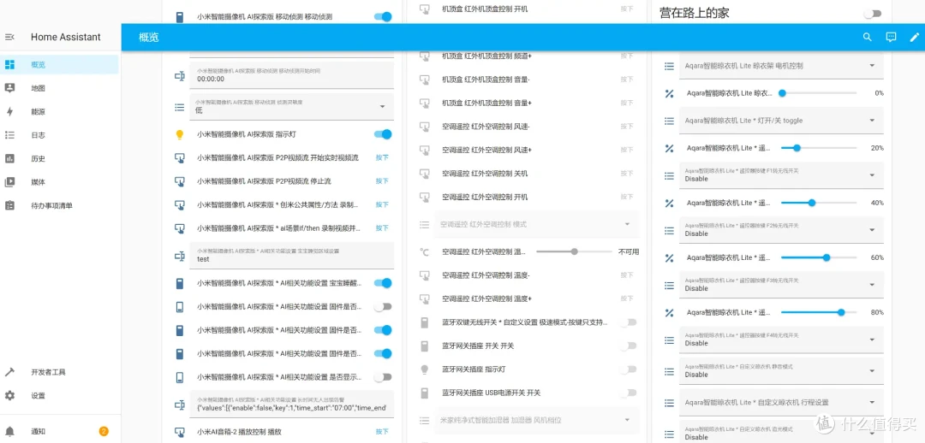Image resolution: width=925 pixels, height=443 pixels.
Task: Open the chat assistant icon in header
Action: (891, 37)
